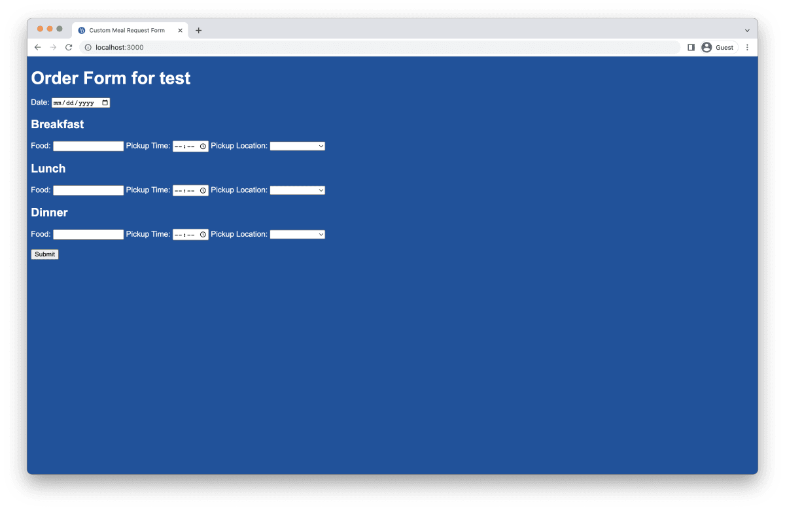Click the Dinner Pickup Time field

(190, 234)
